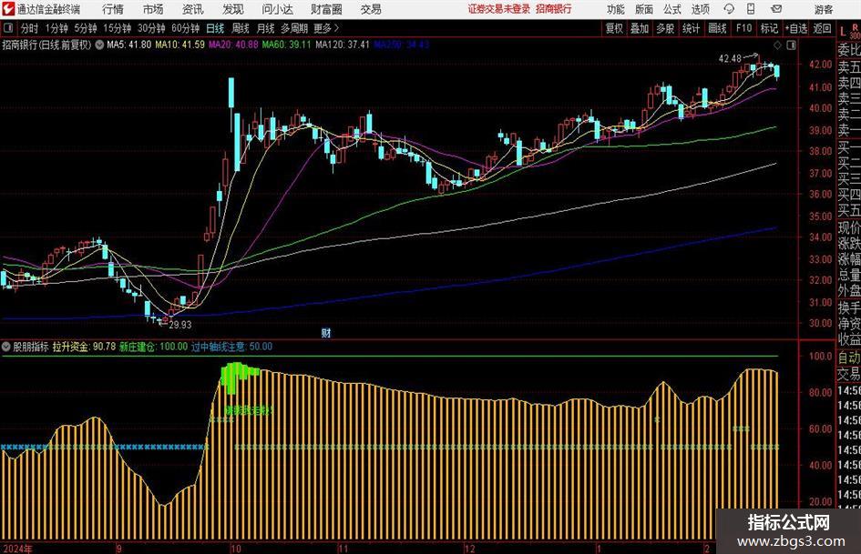The height and width of the screenshot is (554, 861).
Task: Open the 股朋指标 indicator settings icon
Action: tap(6, 346)
